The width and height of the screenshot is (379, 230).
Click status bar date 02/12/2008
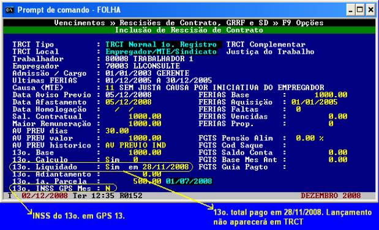[45, 196]
